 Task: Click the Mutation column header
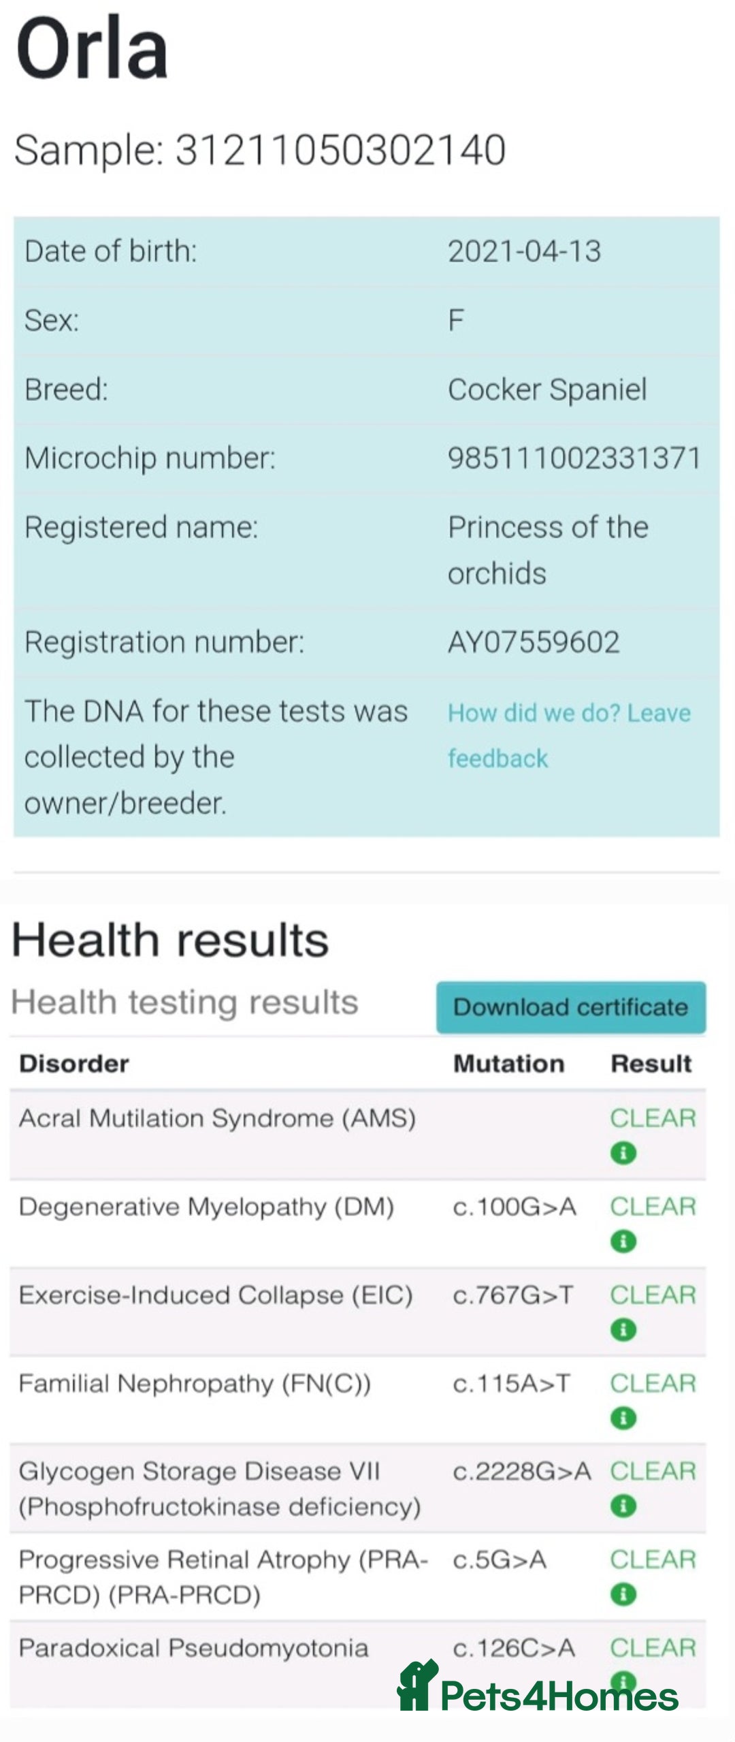[509, 1064]
